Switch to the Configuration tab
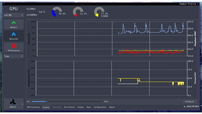 pyautogui.click(x=100, y=107)
